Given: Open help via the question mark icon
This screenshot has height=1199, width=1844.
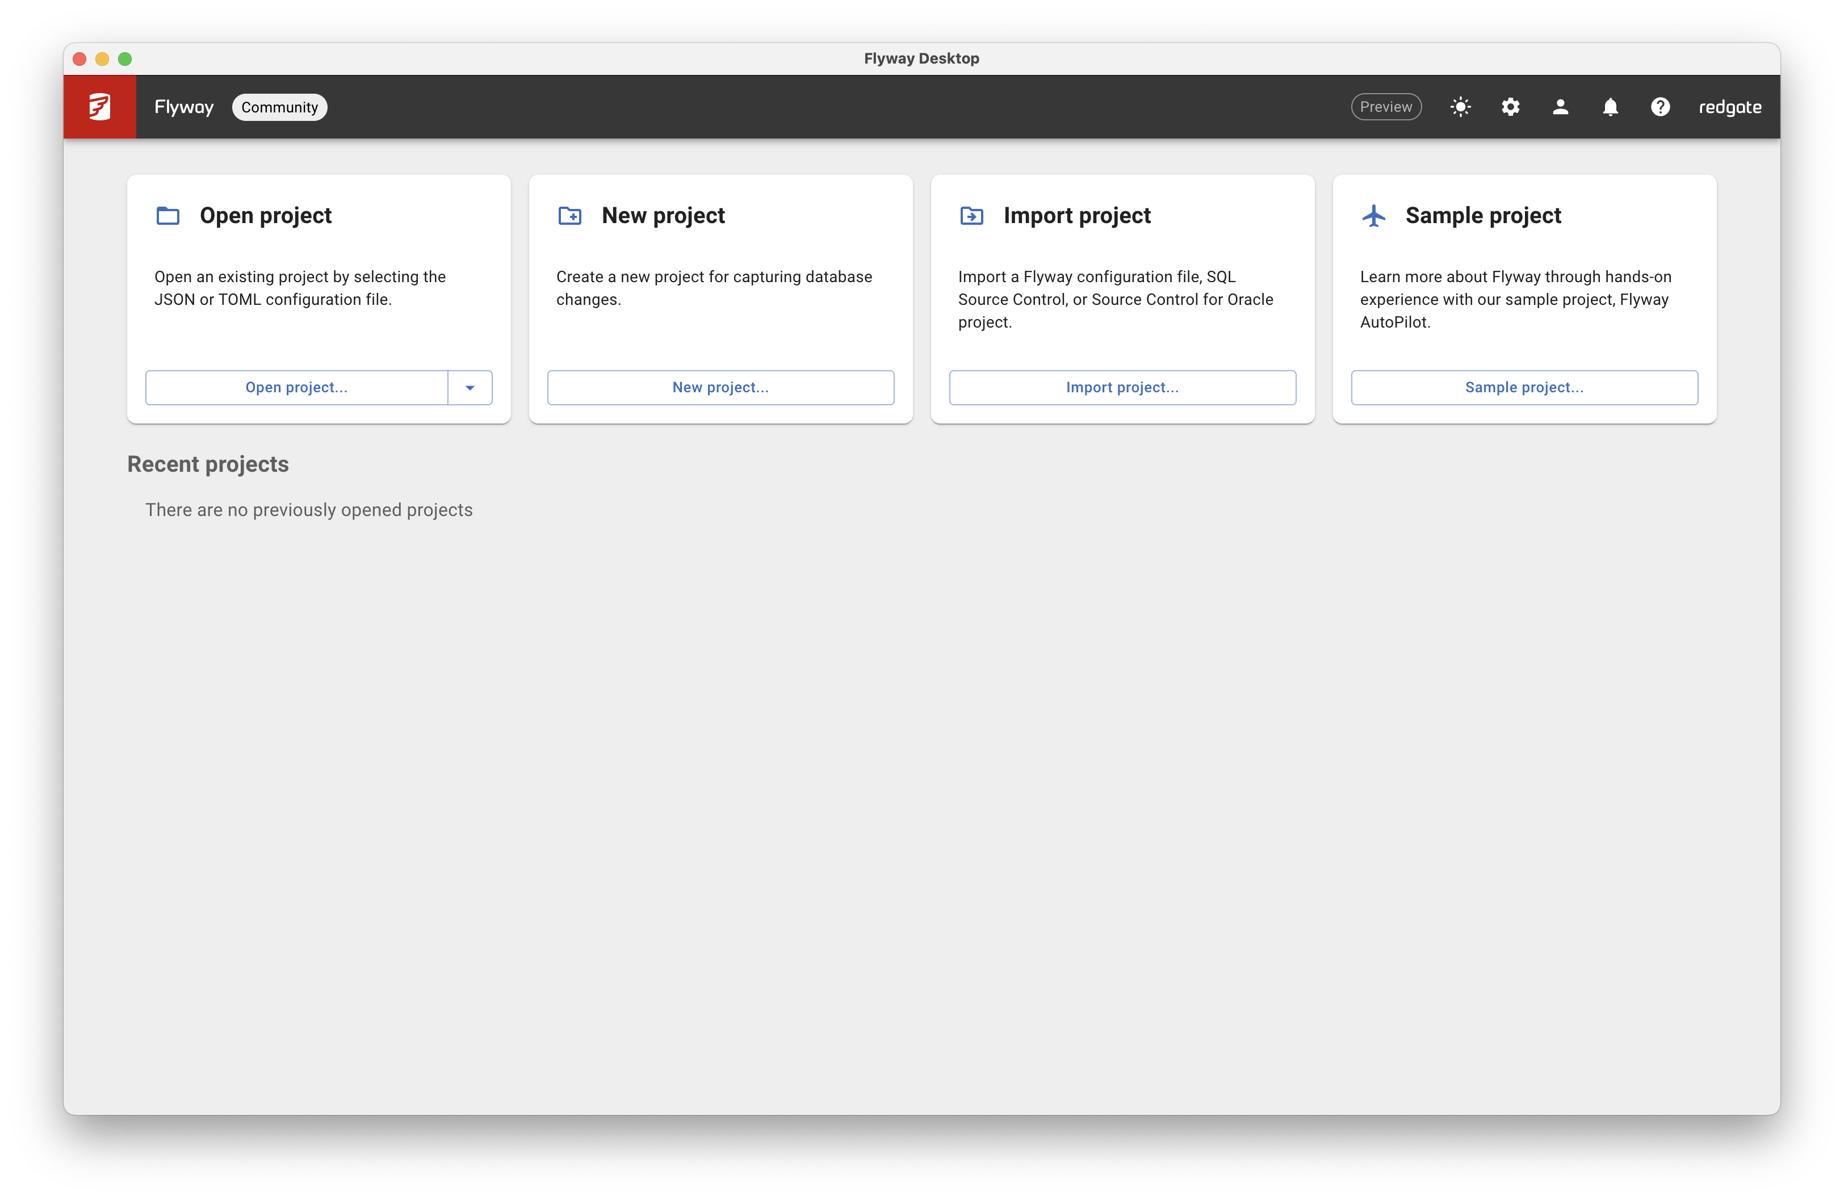Looking at the screenshot, I should (x=1661, y=107).
